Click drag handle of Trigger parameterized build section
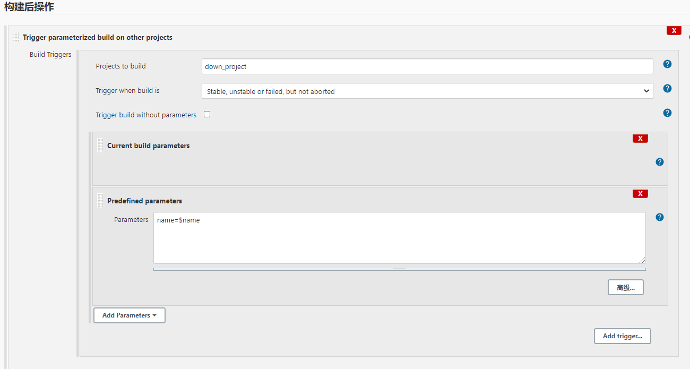Screen dimensions: 690x369 (x=16, y=37)
